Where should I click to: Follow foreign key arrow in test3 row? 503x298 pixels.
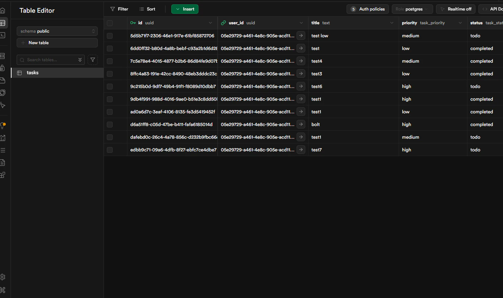coord(301,74)
